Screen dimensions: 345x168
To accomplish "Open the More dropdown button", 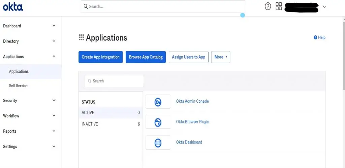I will pos(221,57).
